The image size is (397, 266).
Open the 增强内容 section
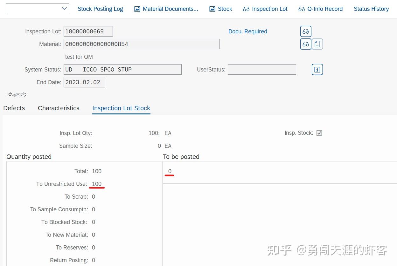16,95
